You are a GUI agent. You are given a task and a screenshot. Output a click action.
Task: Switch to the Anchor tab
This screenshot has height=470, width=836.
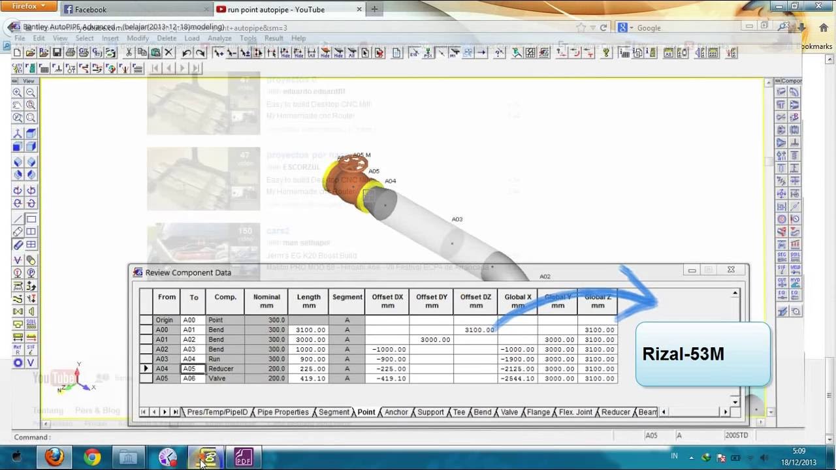tap(396, 412)
